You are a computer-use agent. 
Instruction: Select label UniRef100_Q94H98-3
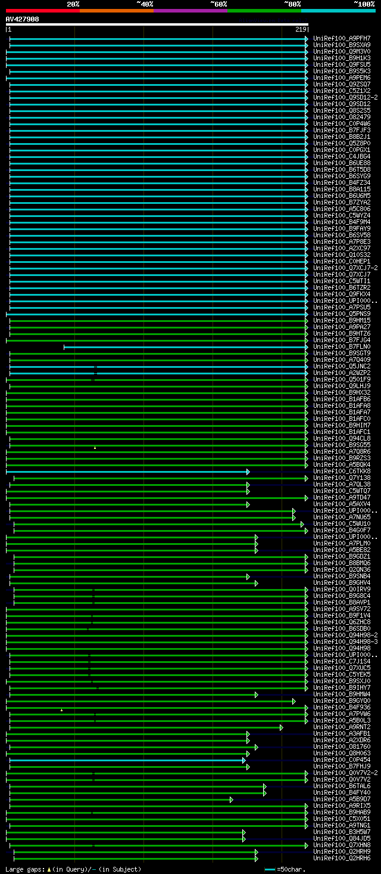(x=345, y=641)
